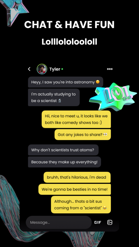Image resolution: width=139 pixels, height=247 pixels.
Task: Tap the "CHAT & HAVE FUN" heading
Action: point(69,25)
